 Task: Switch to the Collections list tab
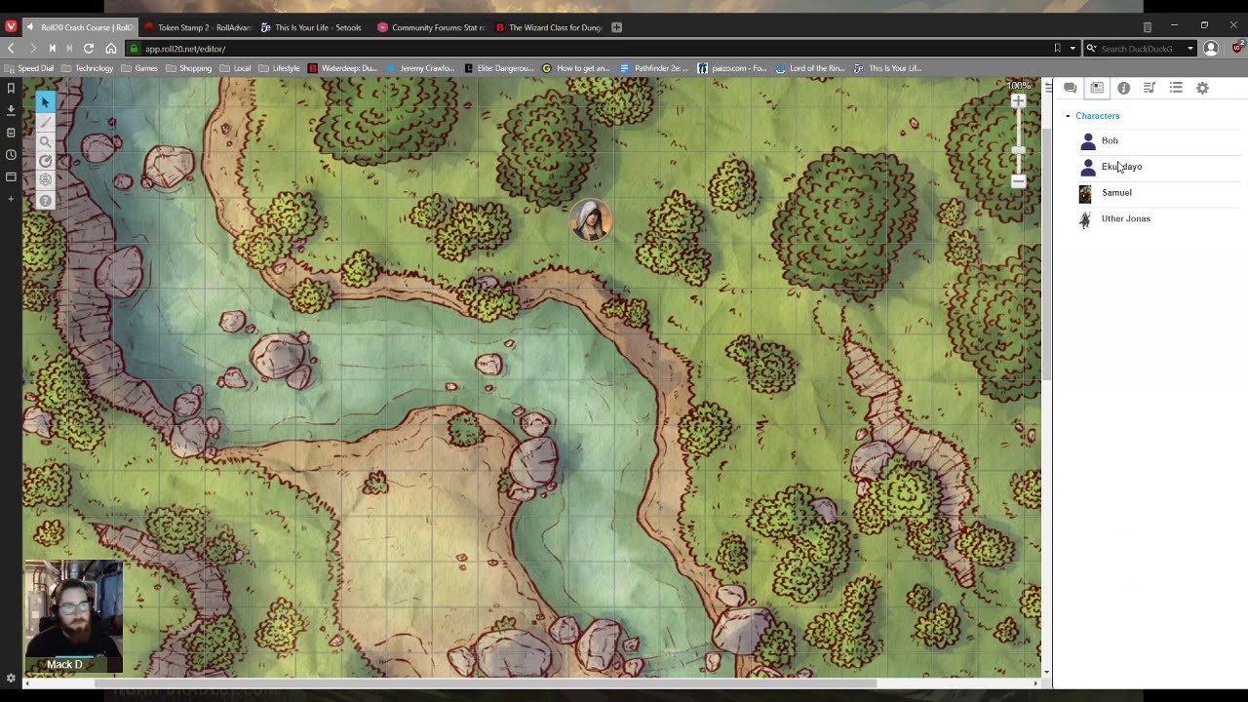tap(1176, 88)
